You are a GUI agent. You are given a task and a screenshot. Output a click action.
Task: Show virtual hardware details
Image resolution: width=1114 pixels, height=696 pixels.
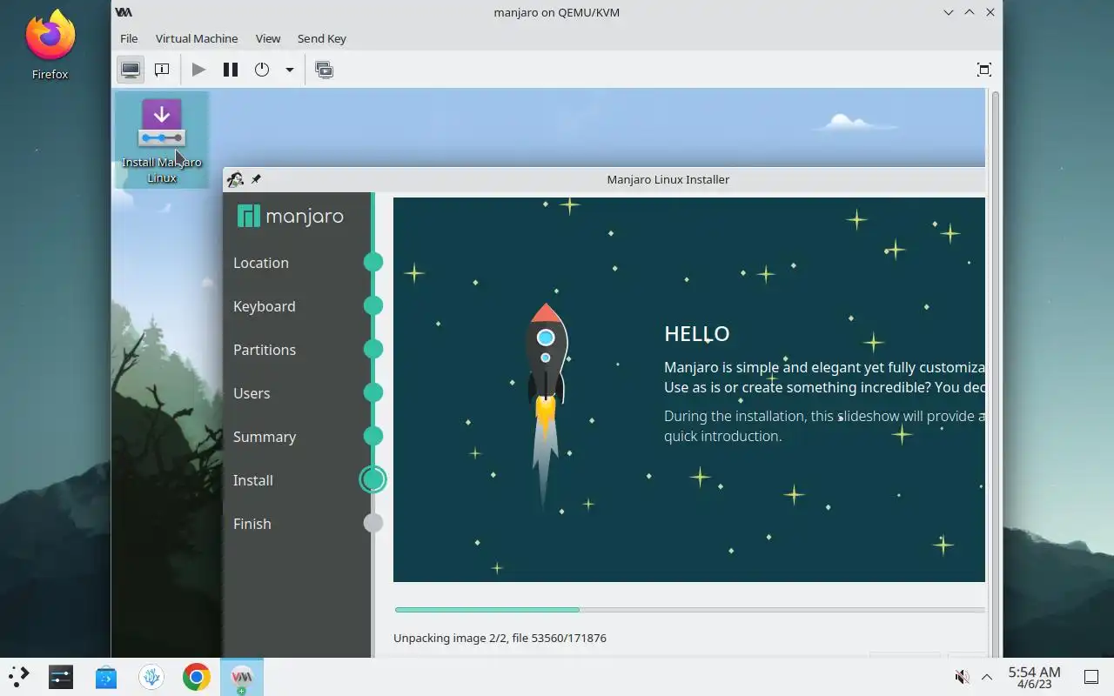[x=162, y=70]
